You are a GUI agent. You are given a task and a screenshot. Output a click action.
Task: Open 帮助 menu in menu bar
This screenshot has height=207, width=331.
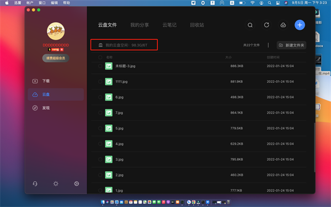(67, 3)
